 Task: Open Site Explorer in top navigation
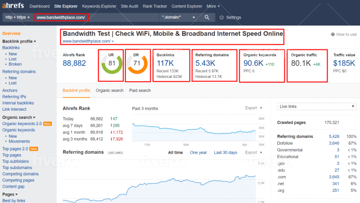pyautogui.click(x=66, y=6)
